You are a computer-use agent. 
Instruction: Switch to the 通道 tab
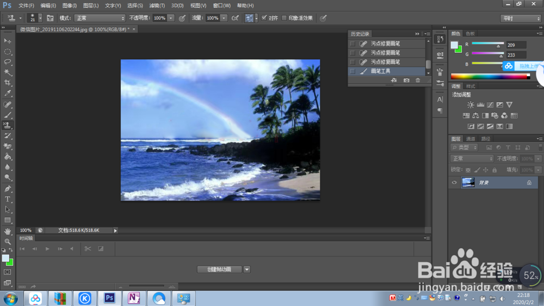click(x=471, y=139)
